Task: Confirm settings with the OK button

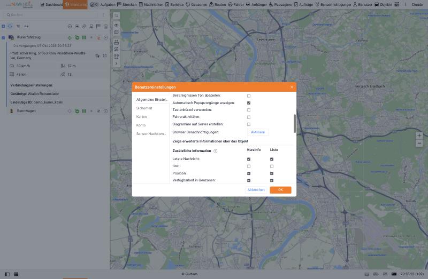Action: pyautogui.click(x=280, y=190)
